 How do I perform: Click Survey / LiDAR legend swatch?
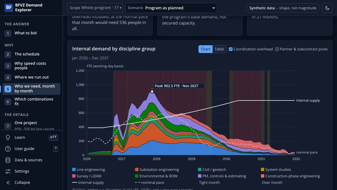tap(74, 176)
